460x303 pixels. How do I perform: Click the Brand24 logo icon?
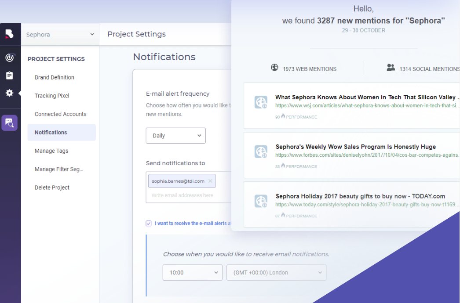pyautogui.click(x=9, y=34)
